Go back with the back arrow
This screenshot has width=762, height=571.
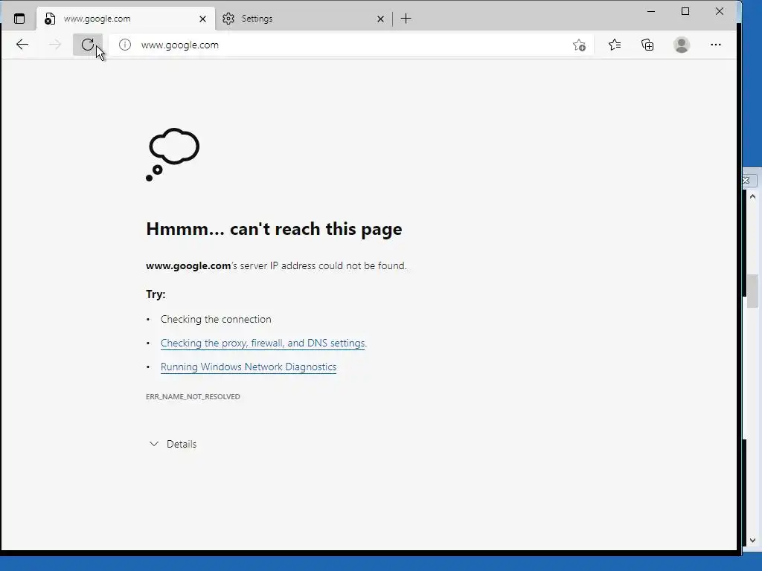pyautogui.click(x=22, y=45)
